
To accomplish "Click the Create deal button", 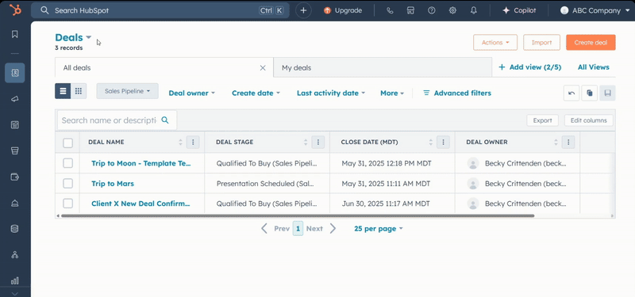I will tap(591, 43).
